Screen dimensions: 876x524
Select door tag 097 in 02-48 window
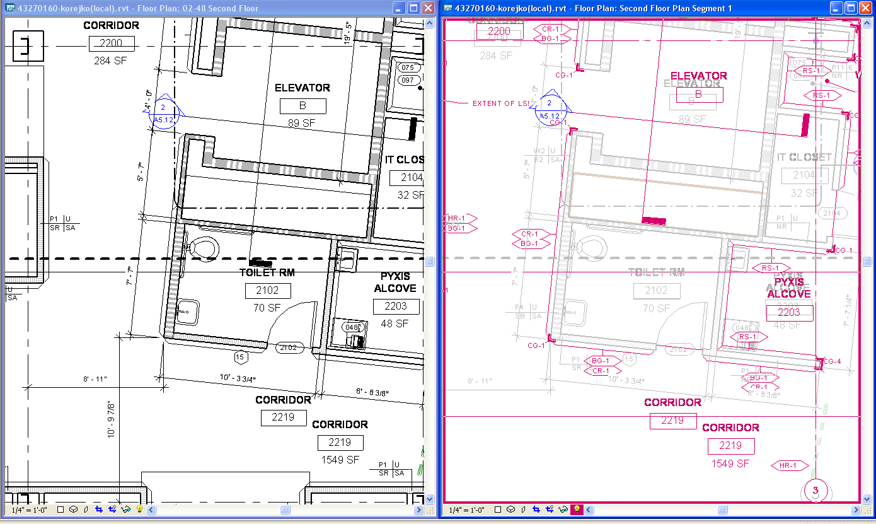click(408, 80)
